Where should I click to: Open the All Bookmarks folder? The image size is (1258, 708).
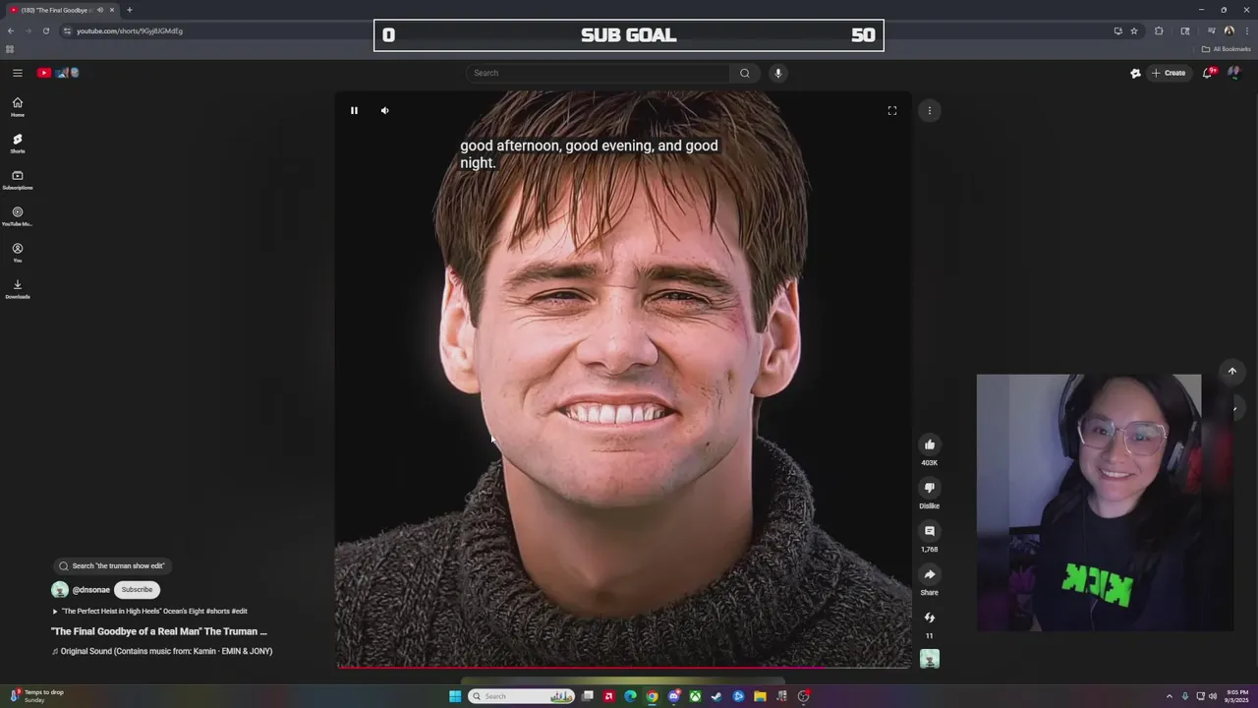1227,49
